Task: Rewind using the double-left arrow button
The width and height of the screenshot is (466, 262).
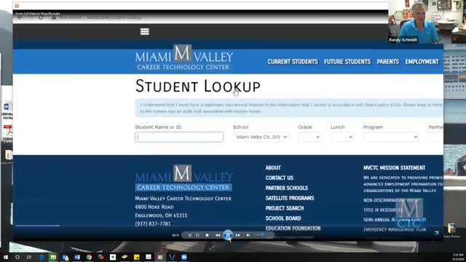Action: [x=218, y=235]
